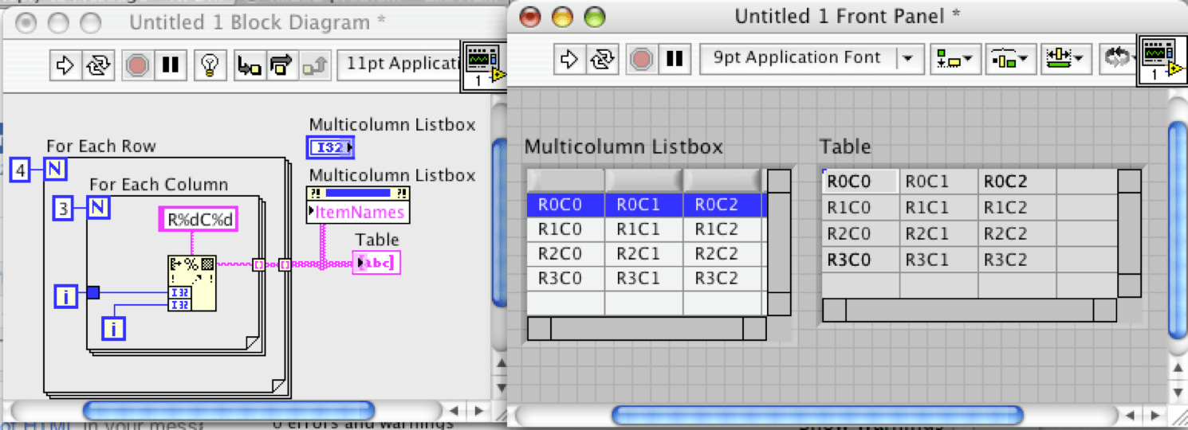
Task: Click Front Panel horizontal scrollbar thumb
Action: point(817,415)
